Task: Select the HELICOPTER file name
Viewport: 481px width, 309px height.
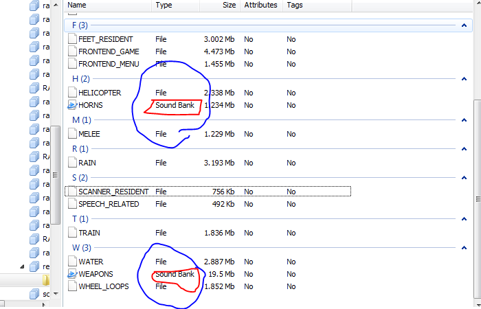Action: pos(100,93)
